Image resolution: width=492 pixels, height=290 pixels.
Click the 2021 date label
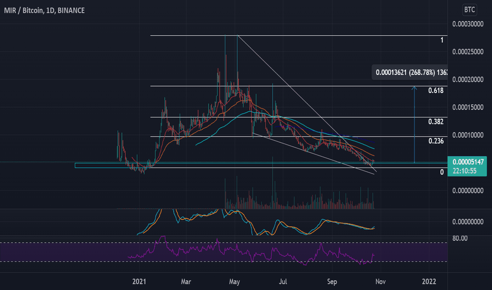pos(139,282)
